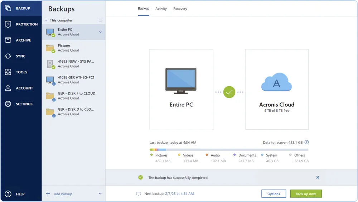Image resolution: width=358 pixels, height=202 pixels.
Task: Open the Add backup dropdown arrow
Action: [x=100, y=194]
